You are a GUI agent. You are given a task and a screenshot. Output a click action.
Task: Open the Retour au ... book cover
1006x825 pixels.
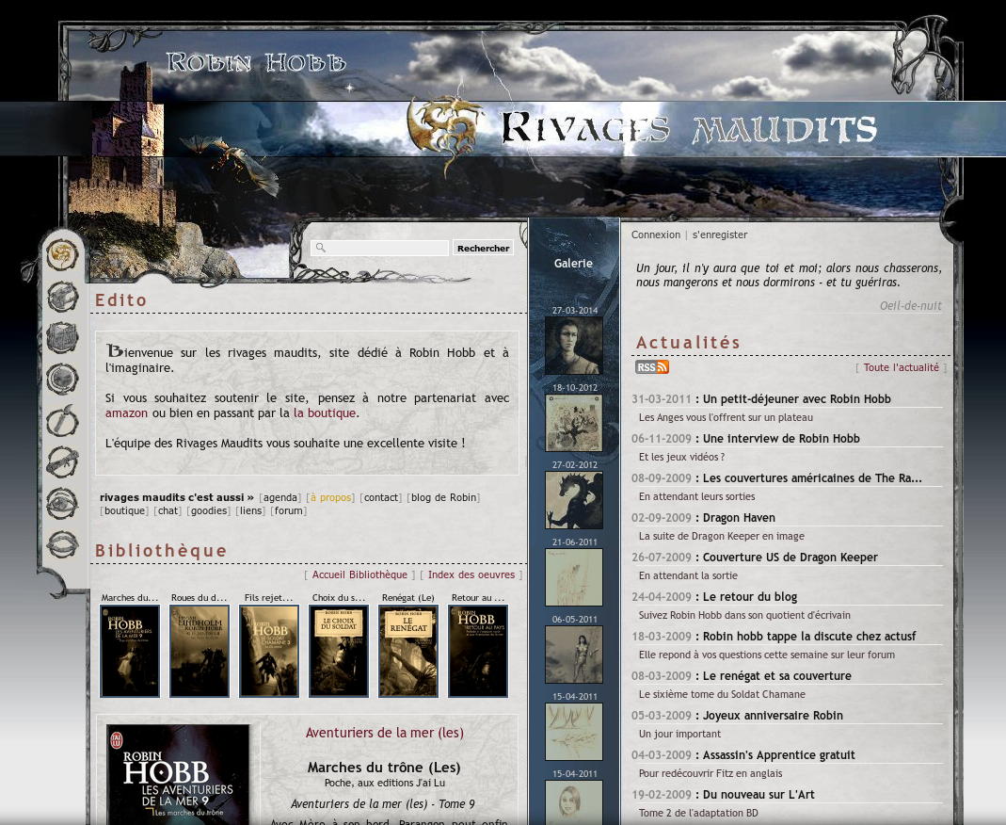(478, 651)
